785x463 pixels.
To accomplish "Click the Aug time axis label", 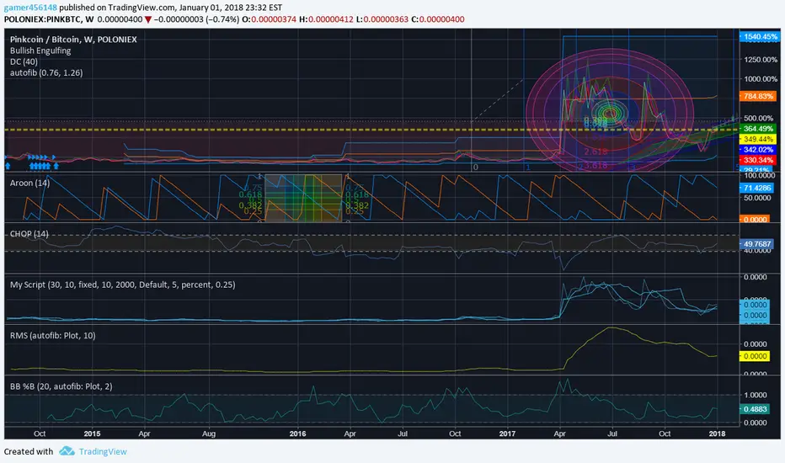I will (209, 434).
